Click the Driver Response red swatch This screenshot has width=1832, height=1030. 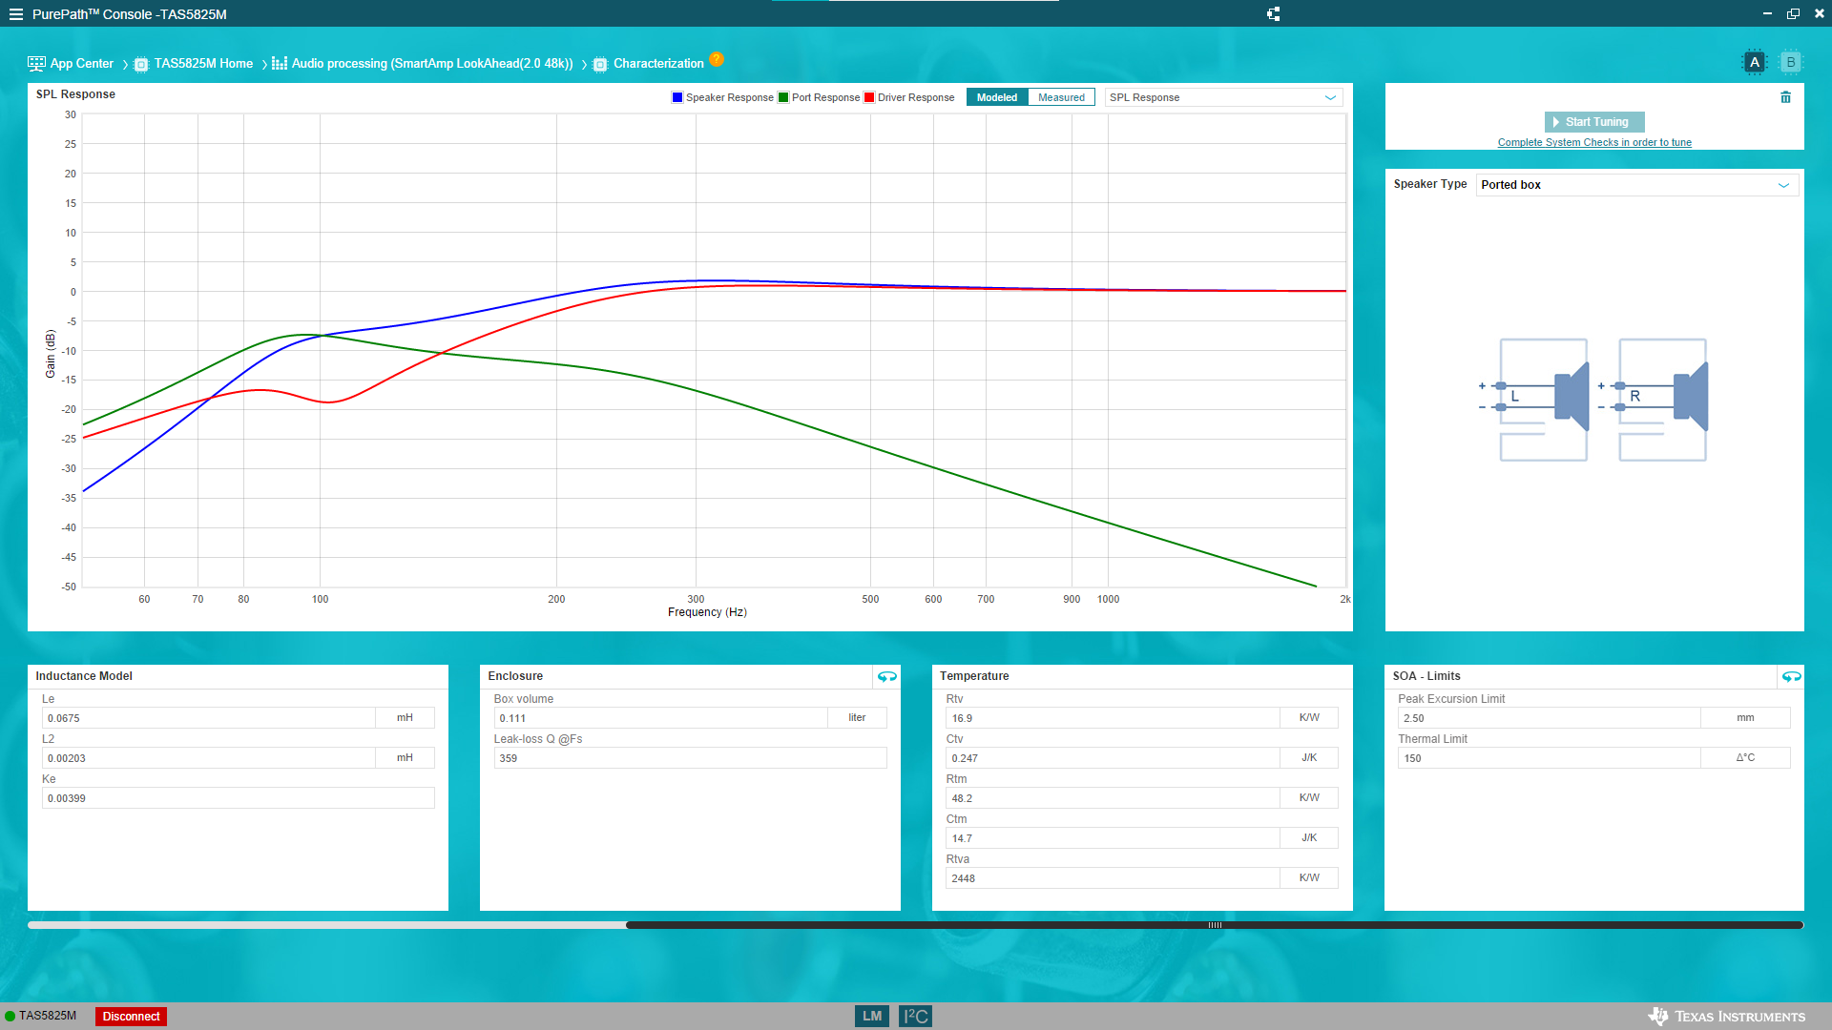pyautogui.click(x=869, y=97)
